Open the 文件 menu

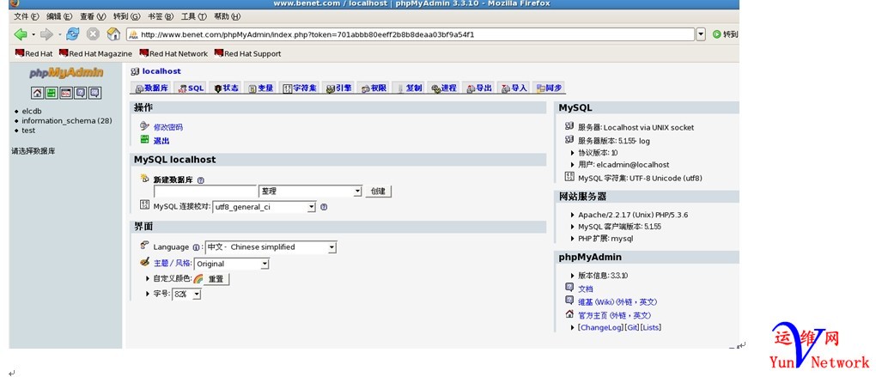(x=27, y=17)
